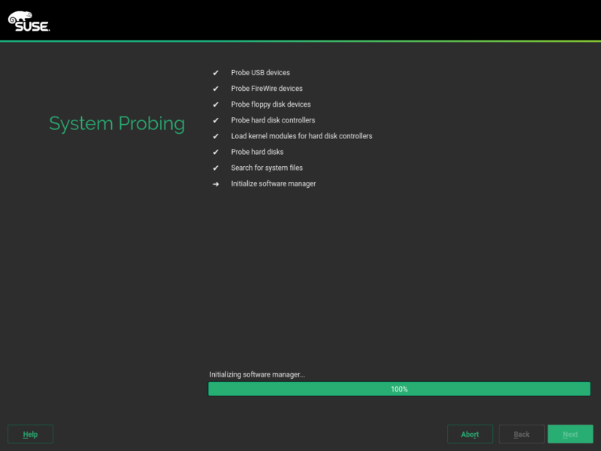The image size is (601, 451).
Task: Proceed with the Next button
Action: tap(570, 434)
